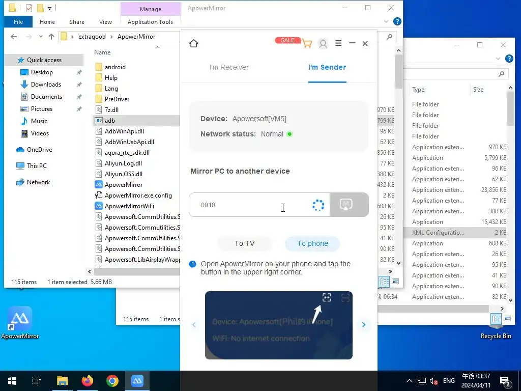Image resolution: width=521 pixels, height=391 pixels.
Task: Open Explorer help question mark icon
Action: tap(397, 21)
